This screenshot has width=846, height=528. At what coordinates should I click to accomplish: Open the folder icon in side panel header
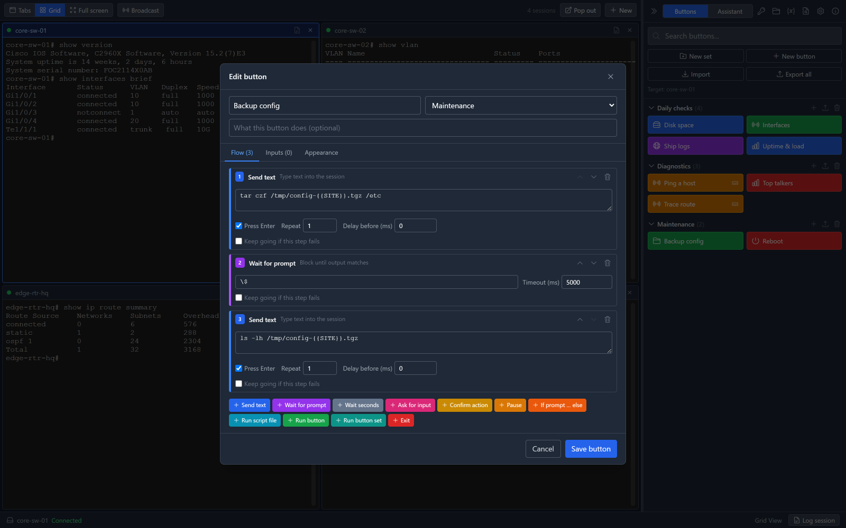(776, 11)
